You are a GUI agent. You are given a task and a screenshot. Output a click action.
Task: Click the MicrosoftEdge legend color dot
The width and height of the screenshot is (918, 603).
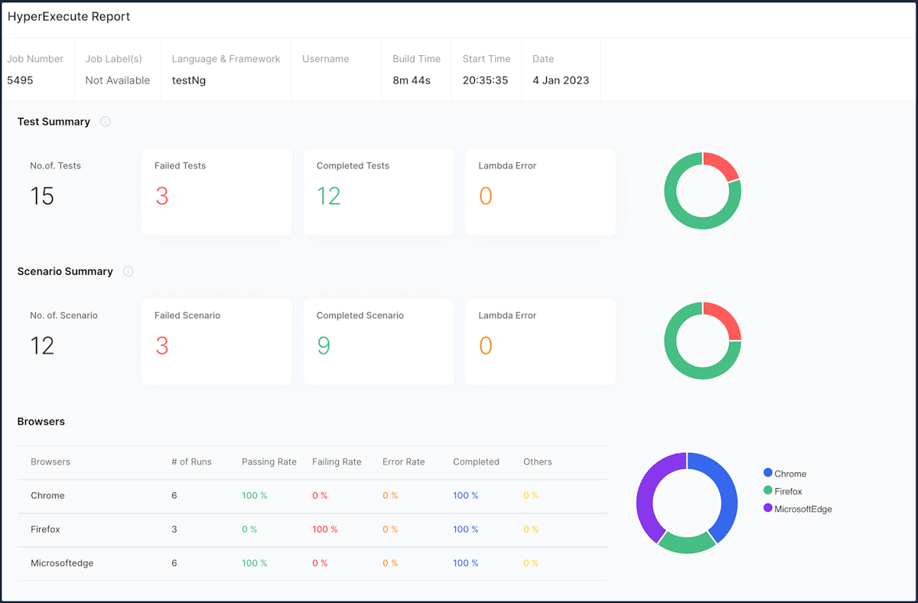(767, 508)
